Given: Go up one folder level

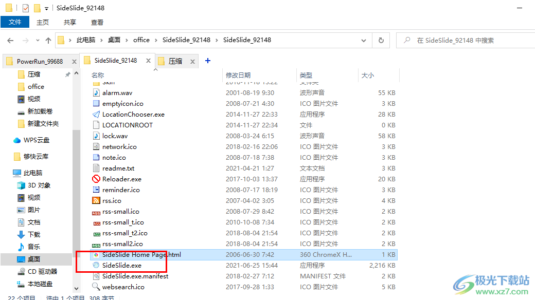Looking at the screenshot, I should coord(48,41).
